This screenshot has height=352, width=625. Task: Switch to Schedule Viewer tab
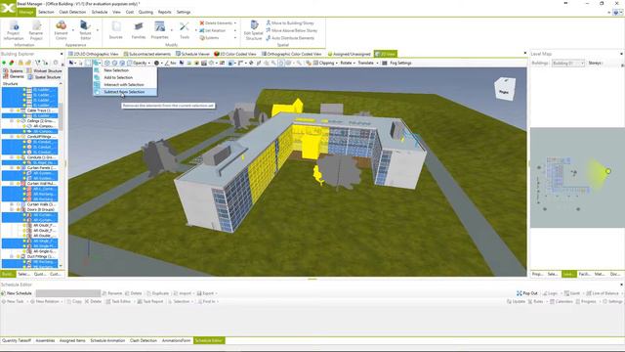[192, 54]
